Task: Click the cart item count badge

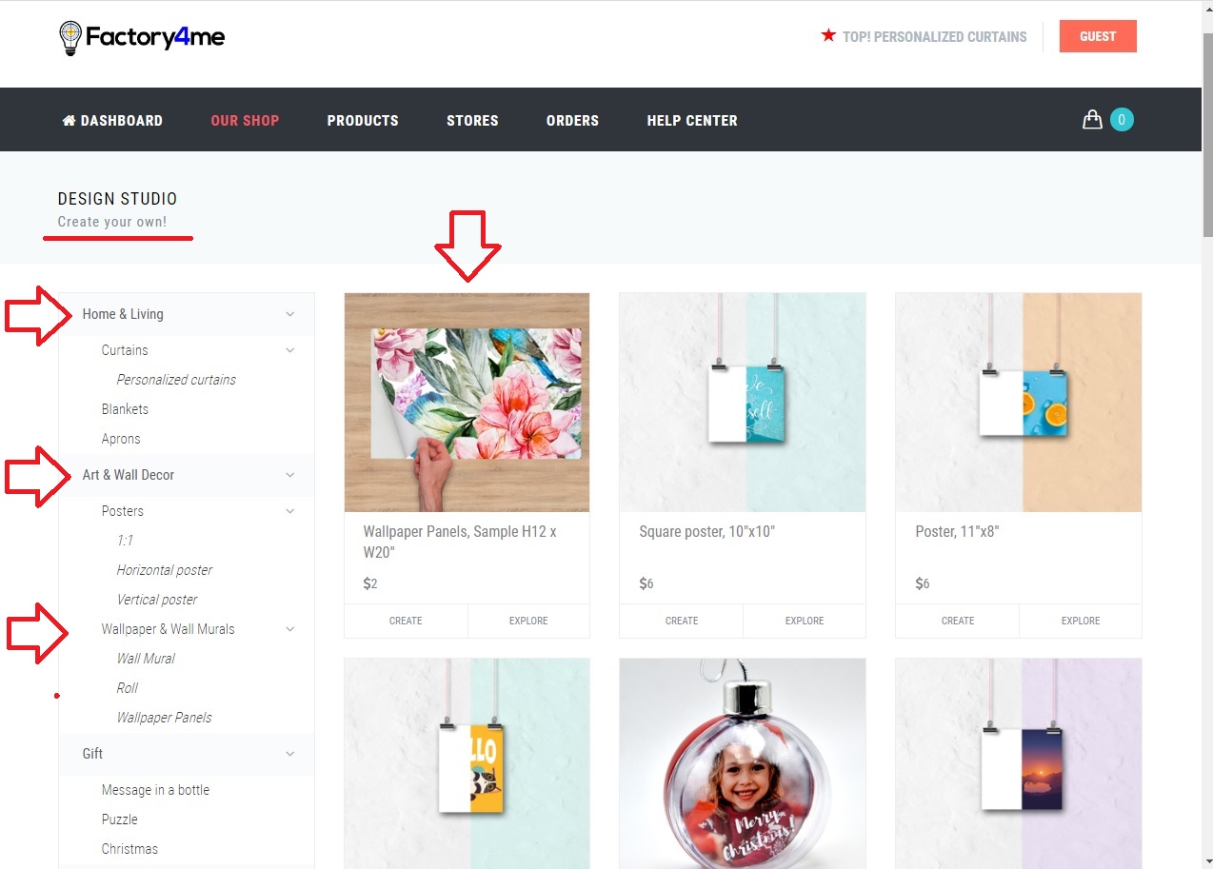Action: (1122, 120)
